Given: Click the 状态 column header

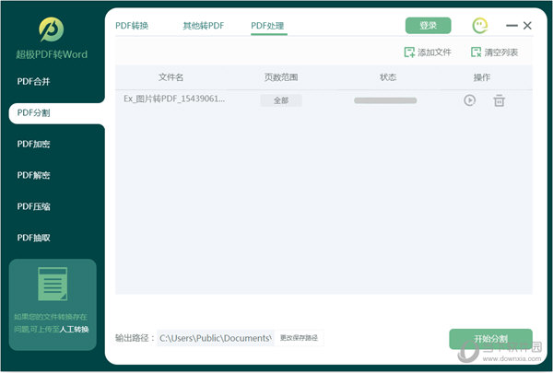Looking at the screenshot, I should tap(388, 77).
